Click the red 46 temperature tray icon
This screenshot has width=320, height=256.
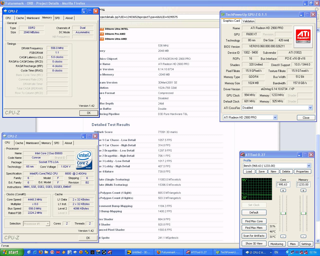pyautogui.click(x=297, y=252)
